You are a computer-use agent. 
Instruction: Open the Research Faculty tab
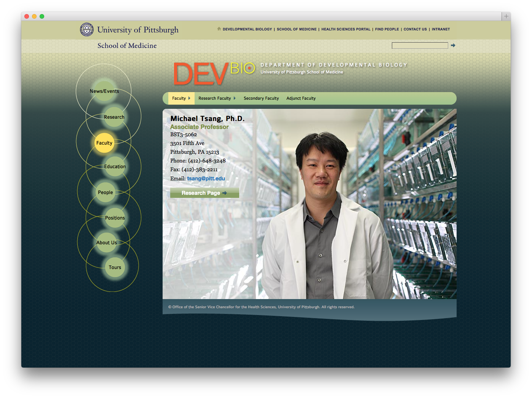click(215, 98)
